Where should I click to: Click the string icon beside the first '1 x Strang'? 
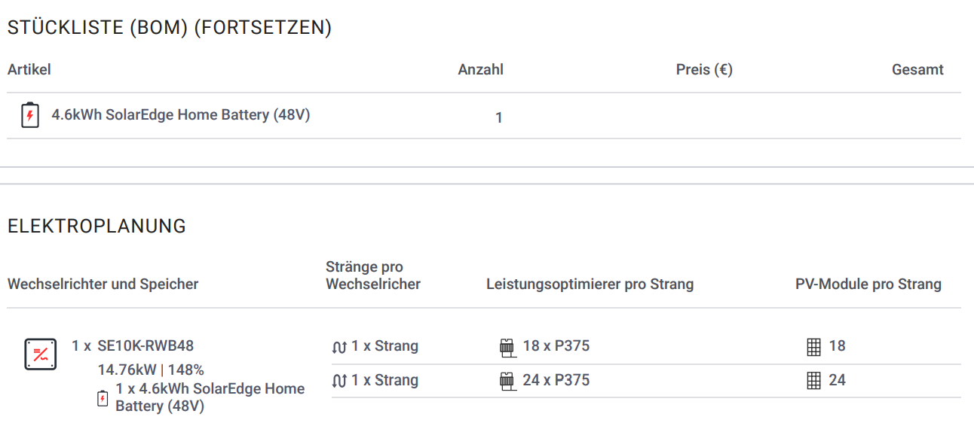point(339,347)
